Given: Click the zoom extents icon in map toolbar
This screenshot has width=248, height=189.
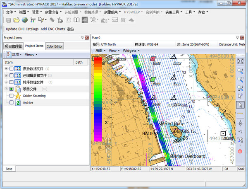Looking at the screenshot, I should pos(240,61).
